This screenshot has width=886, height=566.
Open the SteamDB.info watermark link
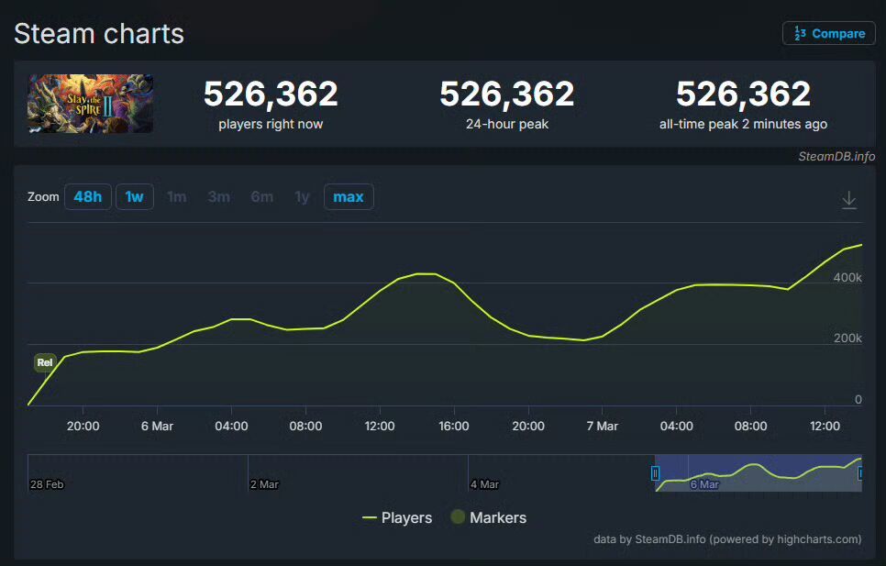[x=836, y=157]
